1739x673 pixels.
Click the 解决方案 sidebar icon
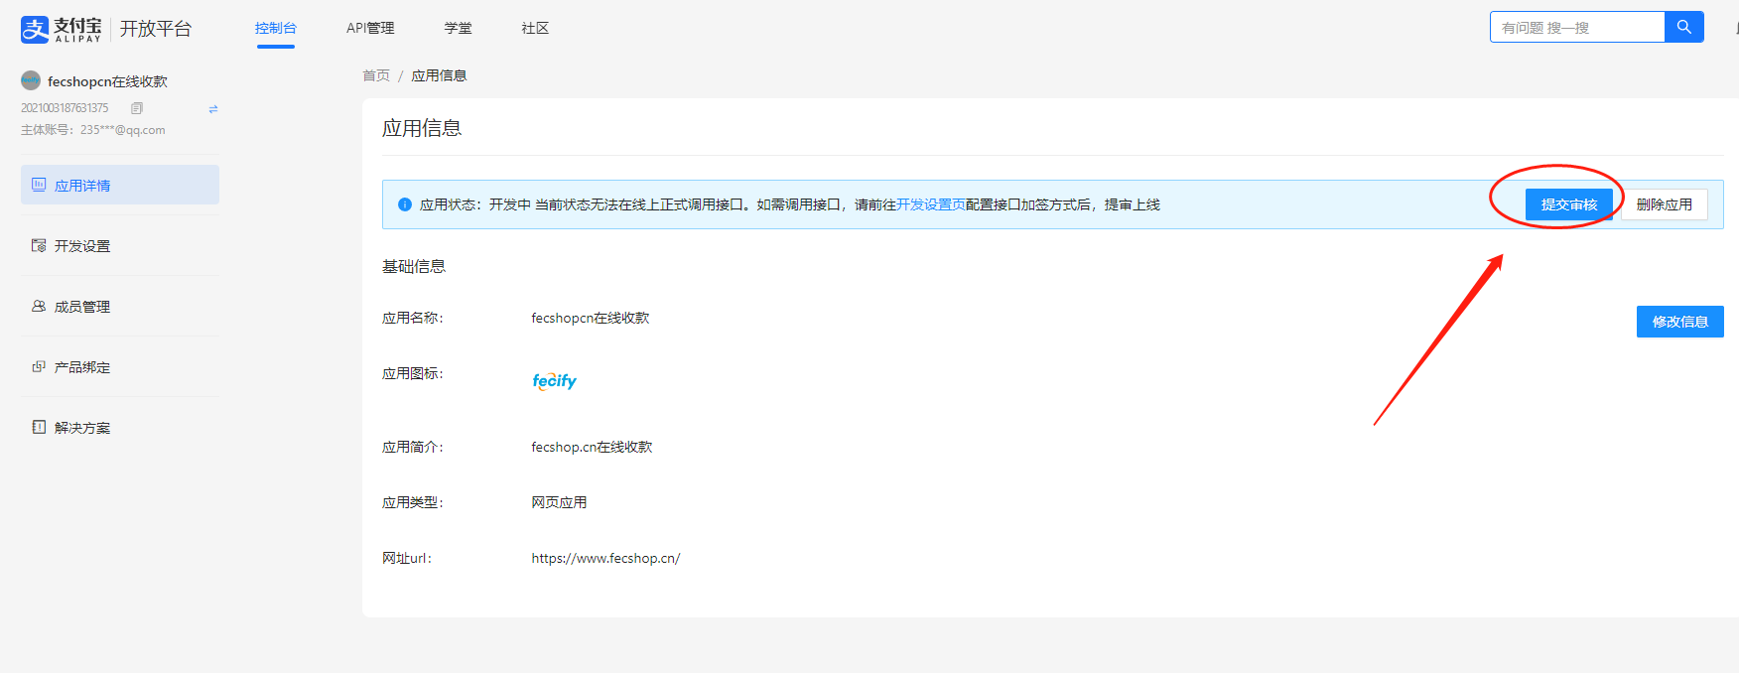(39, 427)
